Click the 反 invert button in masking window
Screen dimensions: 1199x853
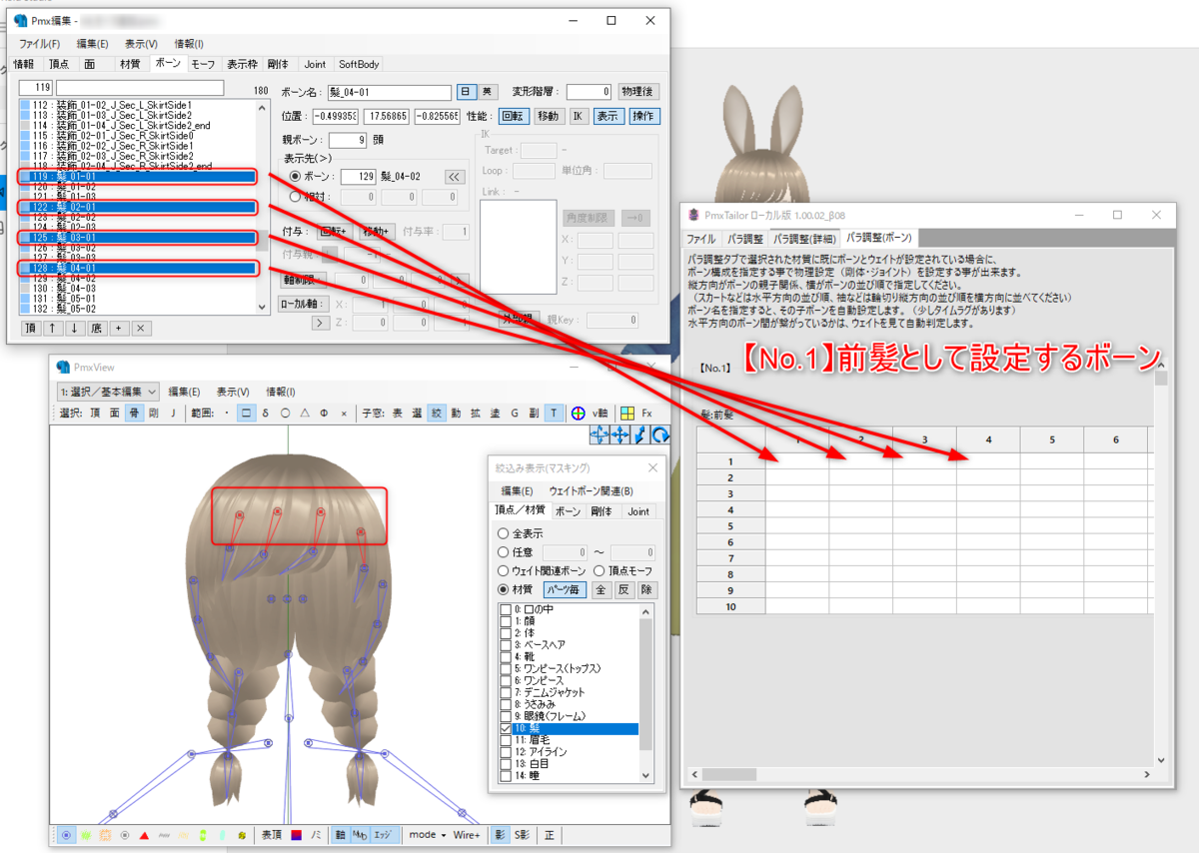(x=622, y=589)
